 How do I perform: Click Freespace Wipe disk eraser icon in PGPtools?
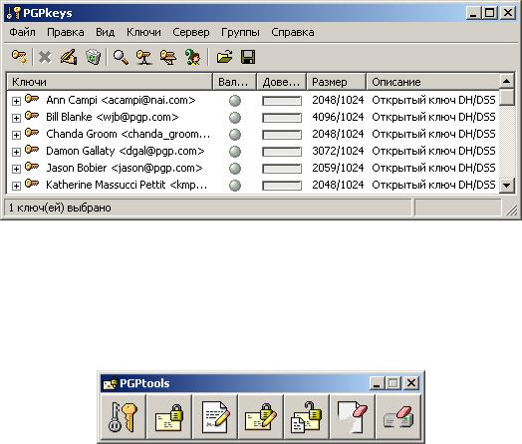[x=398, y=417]
